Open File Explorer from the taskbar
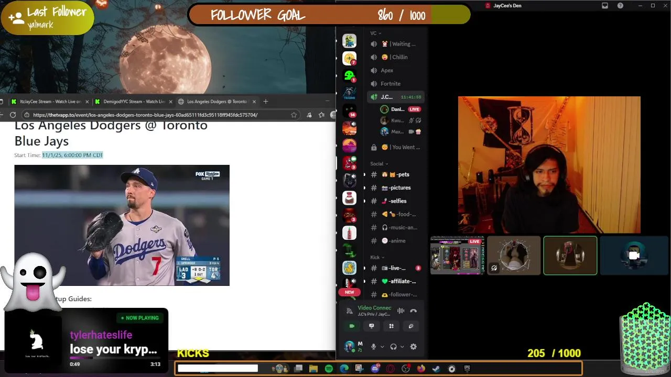 pos(313,369)
